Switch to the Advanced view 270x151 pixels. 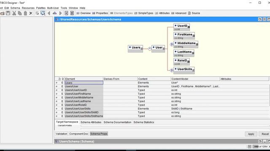[x=179, y=13]
